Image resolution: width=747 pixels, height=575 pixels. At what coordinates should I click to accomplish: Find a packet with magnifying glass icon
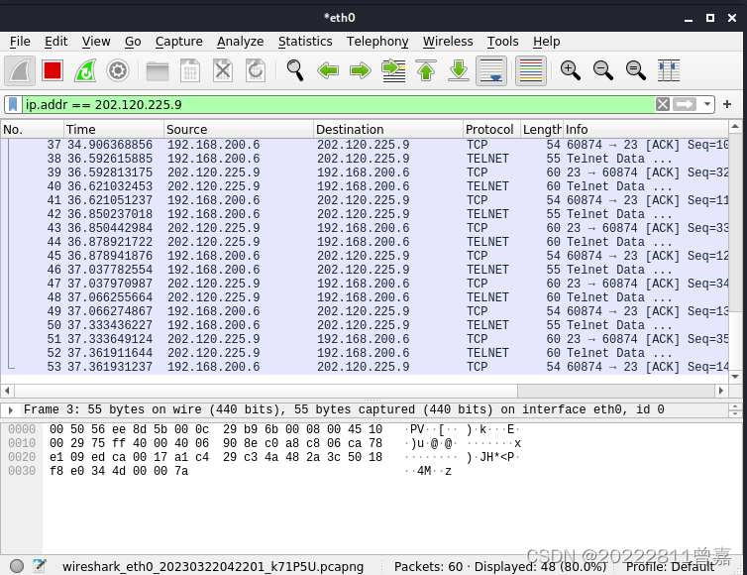[x=295, y=70]
